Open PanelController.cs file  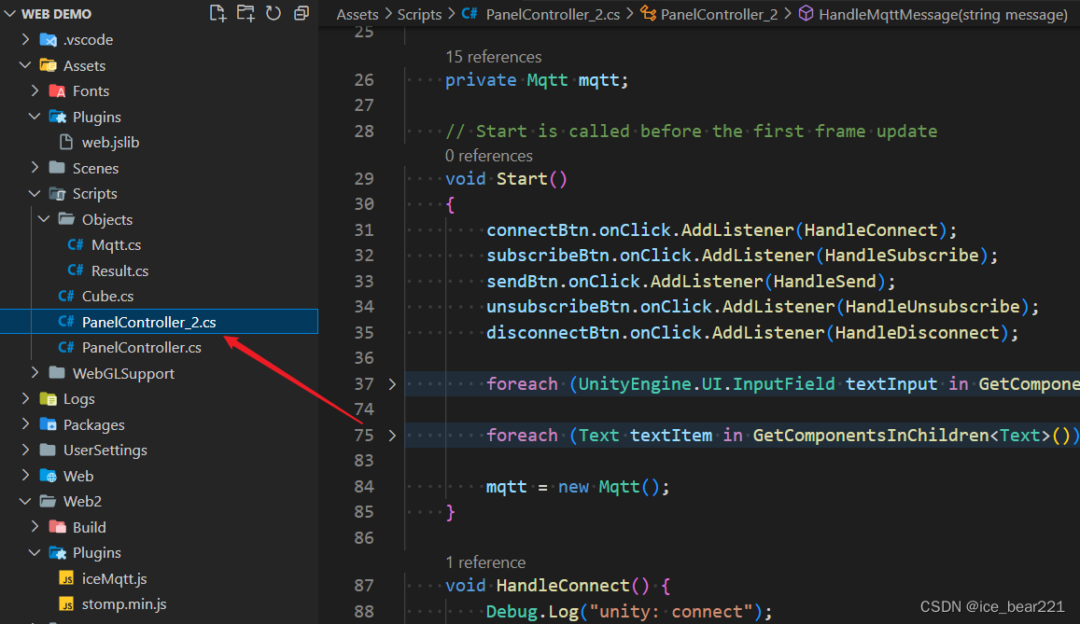point(142,347)
